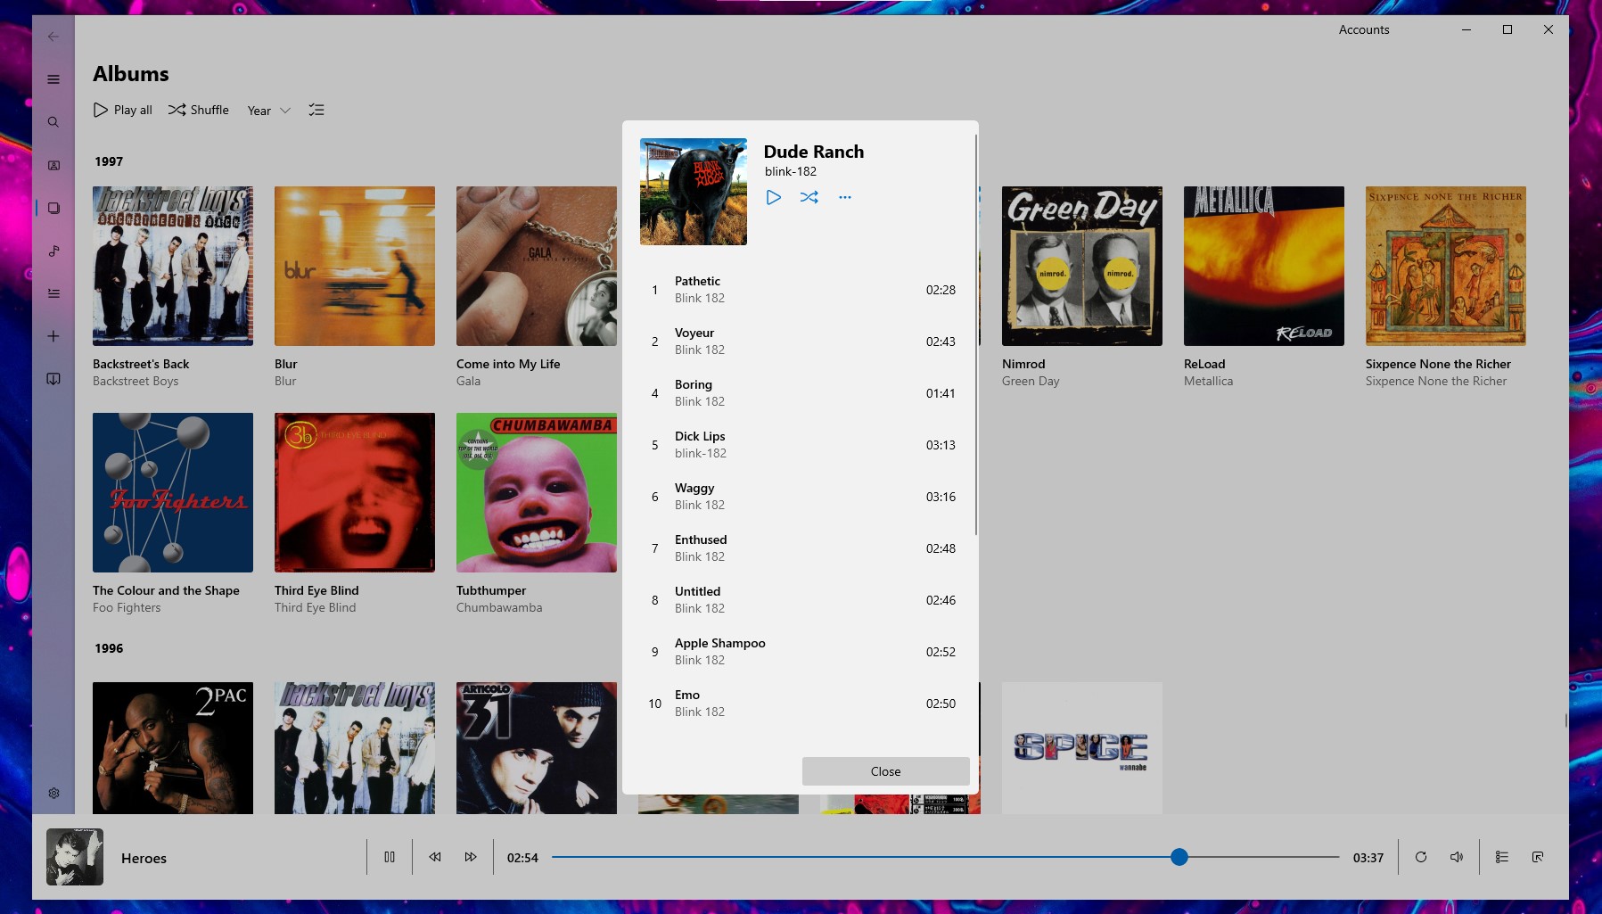The image size is (1602, 914).
Task: Click the Heroes track title in player
Action: point(144,859)
